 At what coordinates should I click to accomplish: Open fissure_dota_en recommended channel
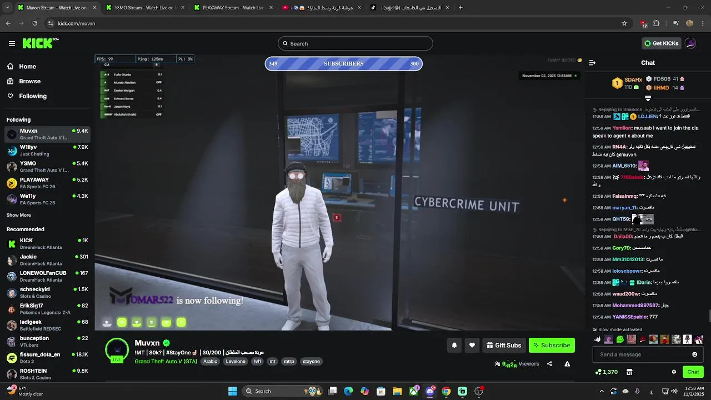pyautogui.click(x=47, y=358)
